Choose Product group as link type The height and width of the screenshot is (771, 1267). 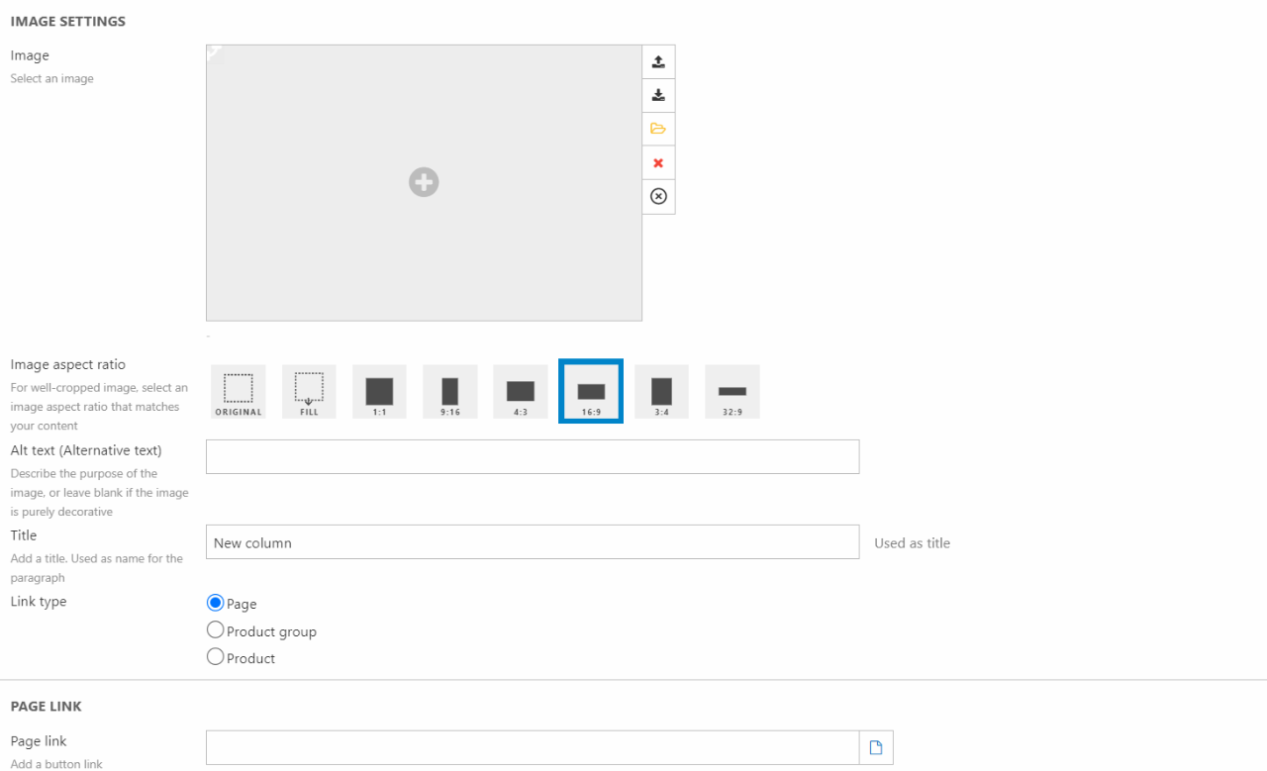click(215, 630)
